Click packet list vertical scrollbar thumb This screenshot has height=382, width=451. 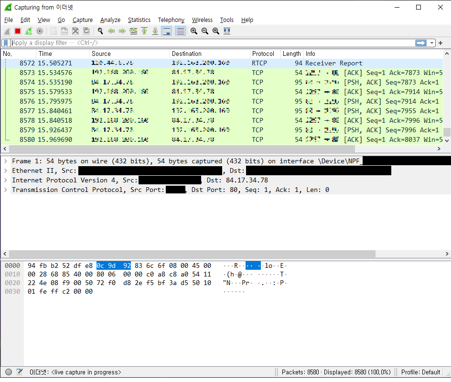tap(447, 132)
